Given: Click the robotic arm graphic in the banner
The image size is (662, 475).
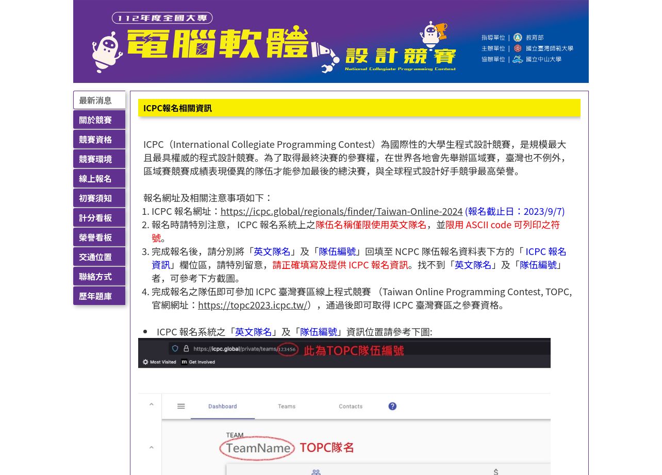Looking at the screenshot, I should (326, 58).
